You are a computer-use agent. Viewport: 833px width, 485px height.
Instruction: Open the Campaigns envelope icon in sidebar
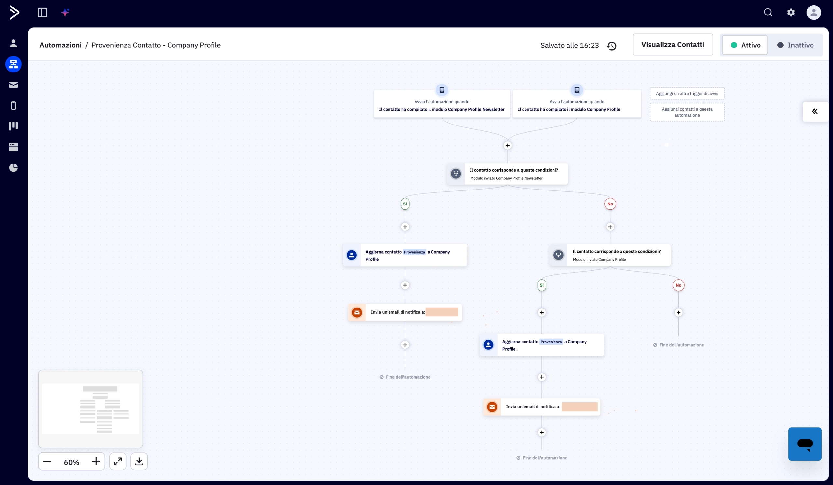(x=13, y=85)
